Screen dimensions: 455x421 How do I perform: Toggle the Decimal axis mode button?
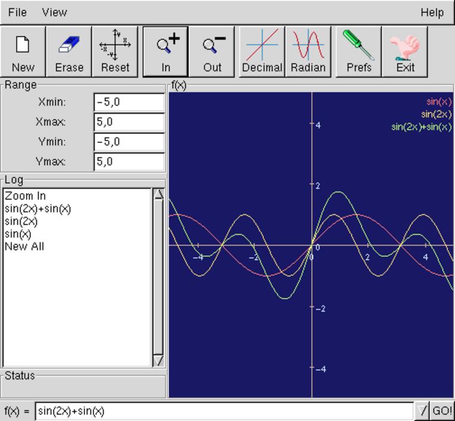[262, 51]
